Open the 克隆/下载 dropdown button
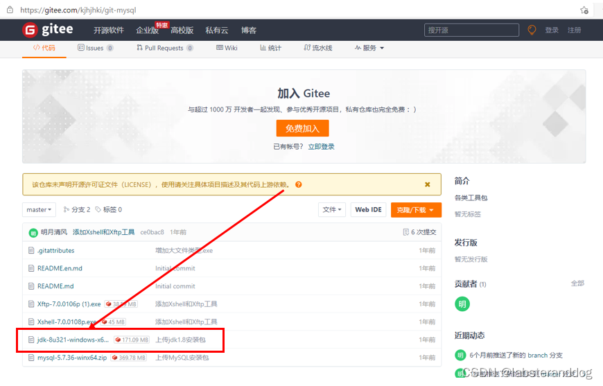 (x=416, y=210)
